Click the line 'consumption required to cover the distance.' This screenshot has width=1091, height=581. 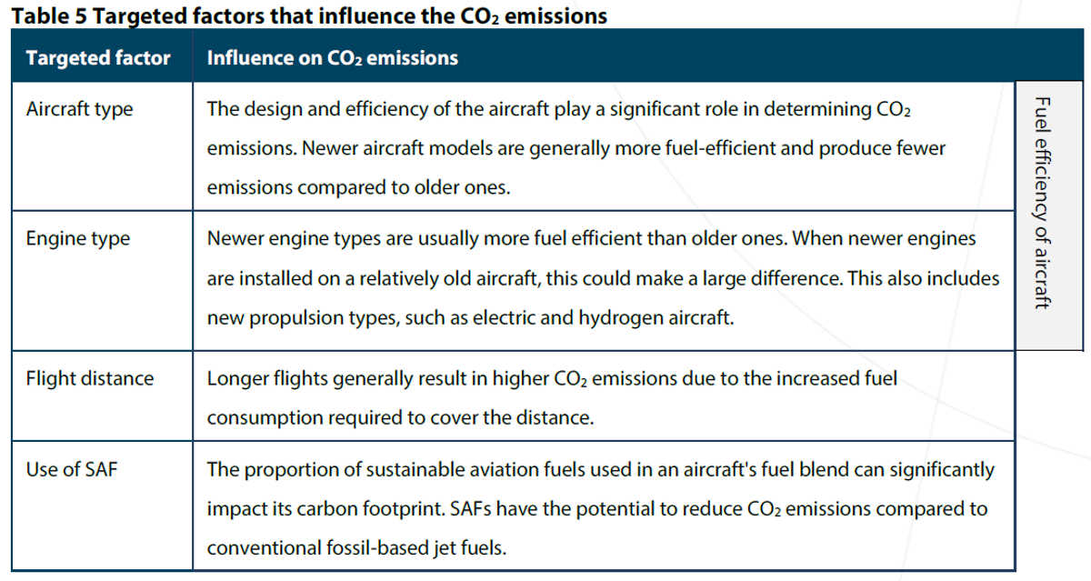tap(400, 417)
